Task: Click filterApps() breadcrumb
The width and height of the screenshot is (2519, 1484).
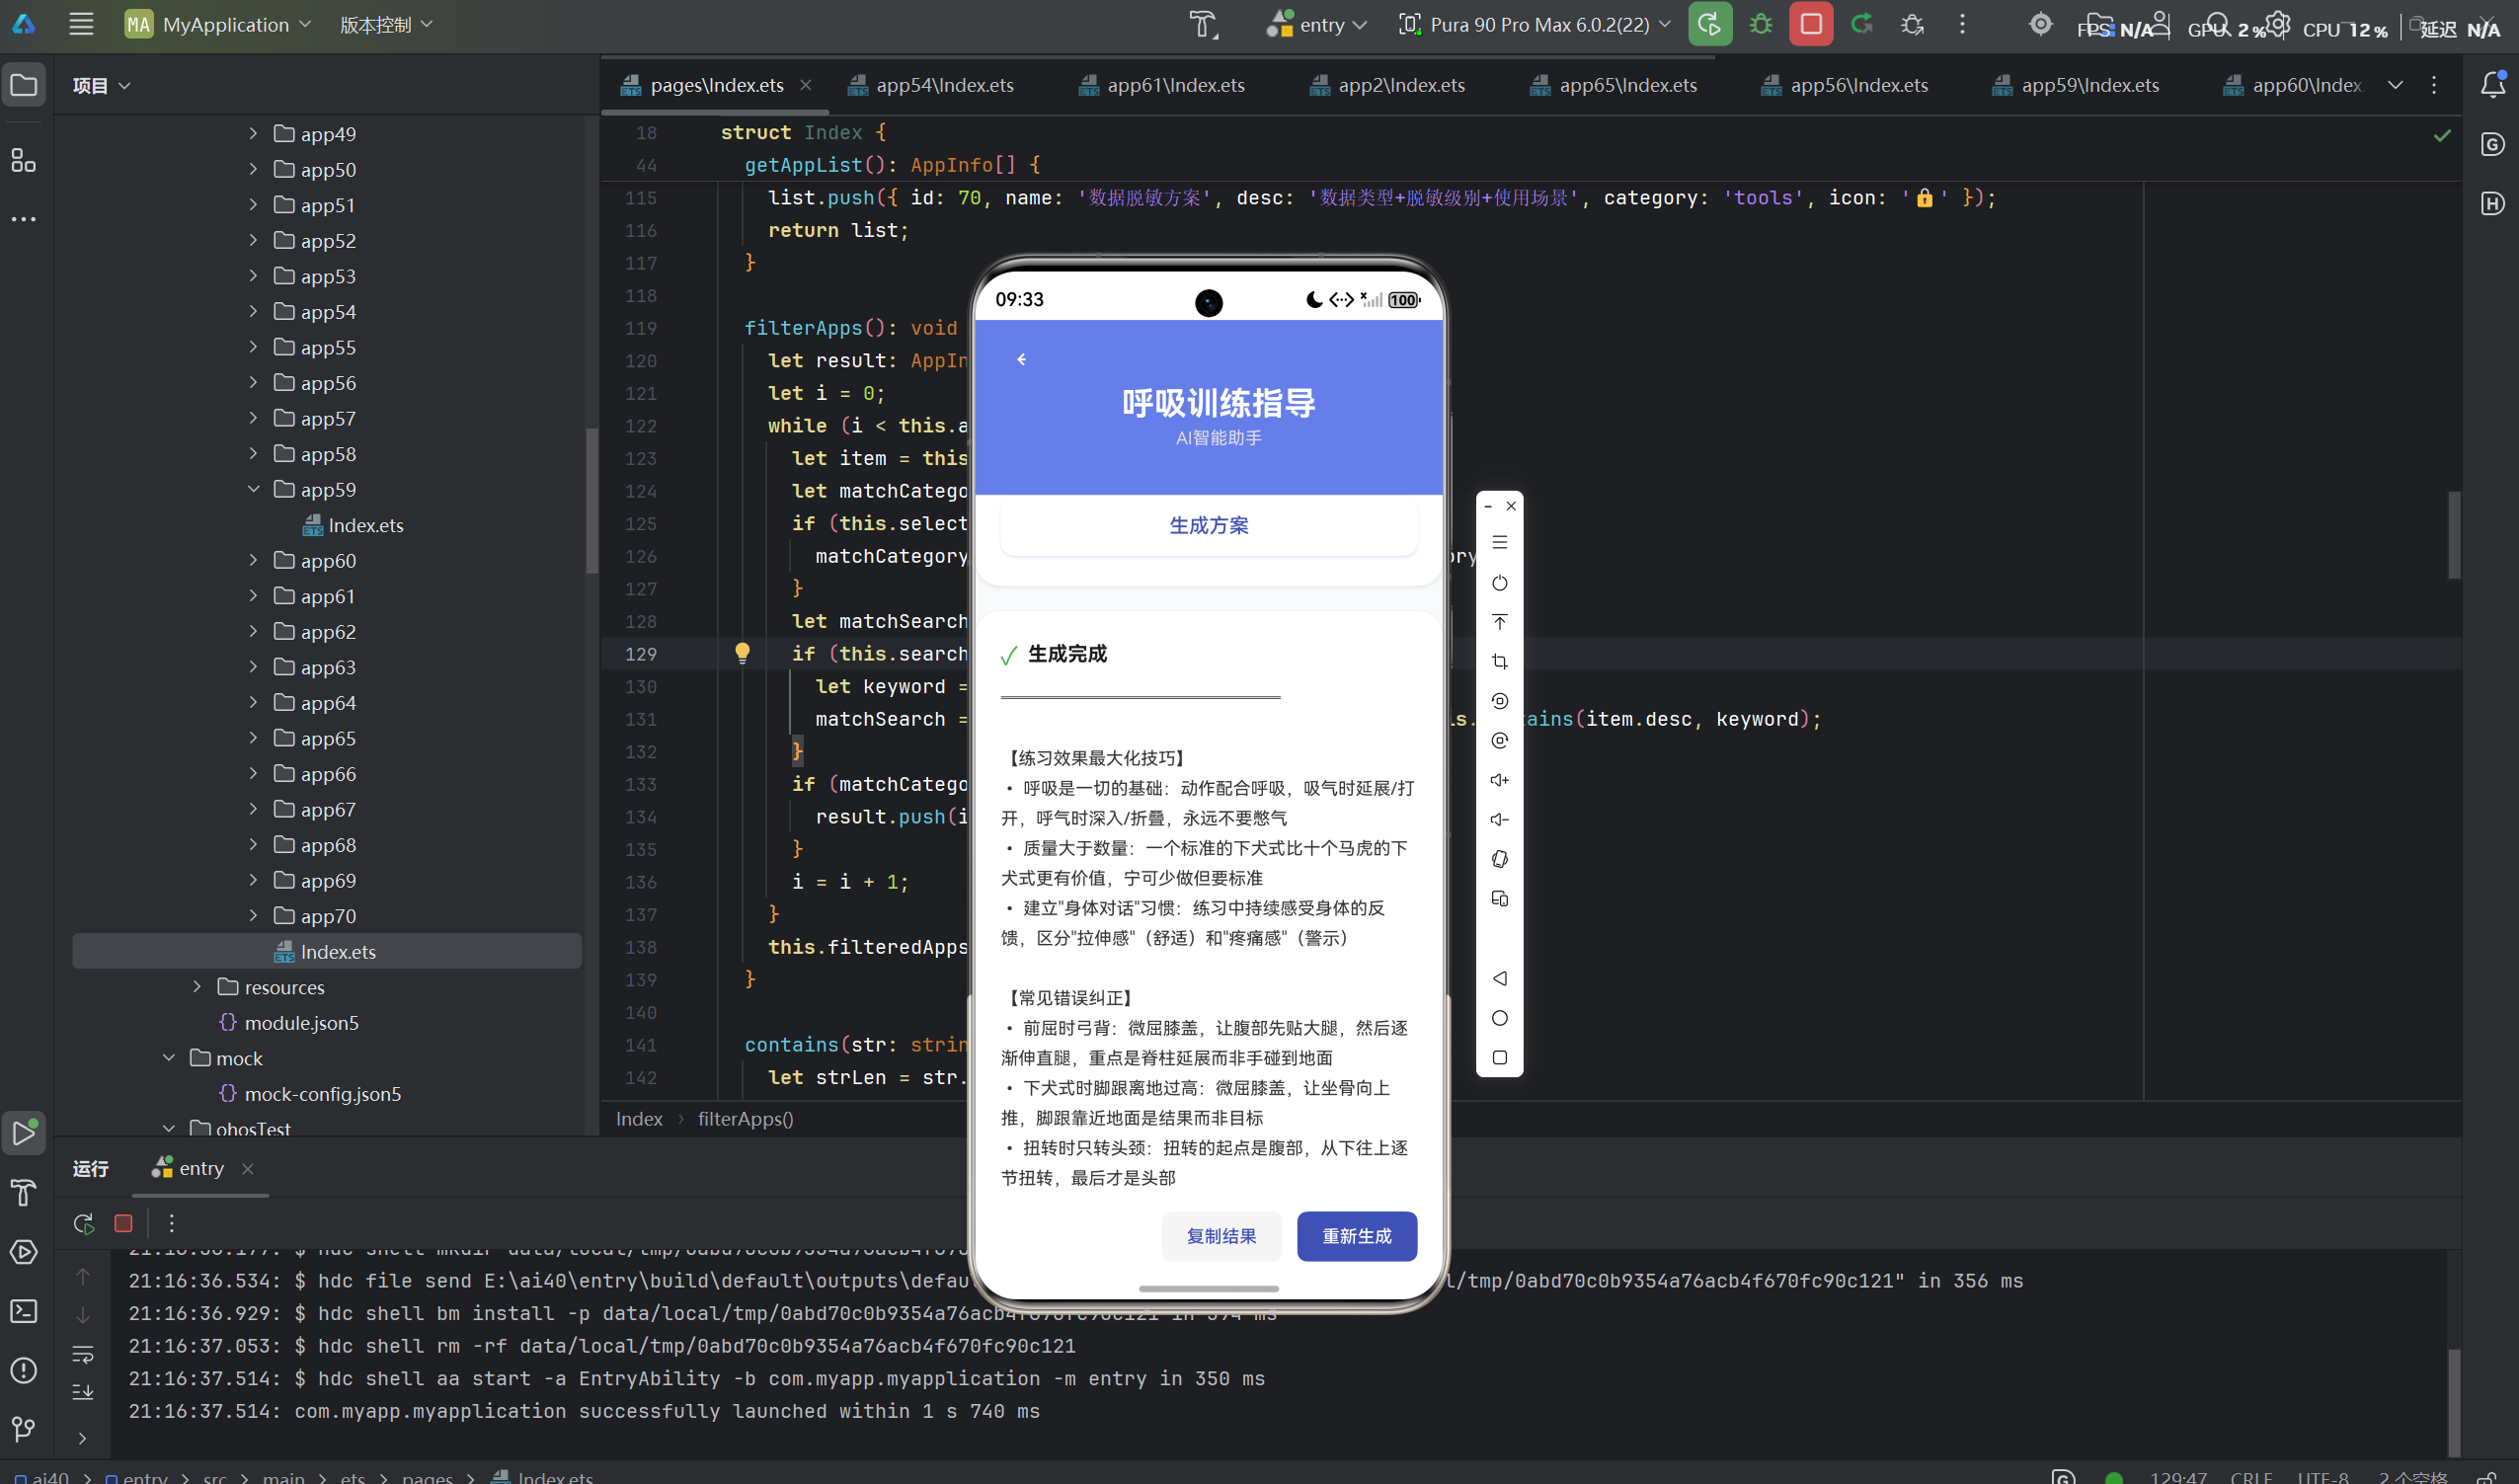Action: pyautogui.click(x=745, y=1118)
